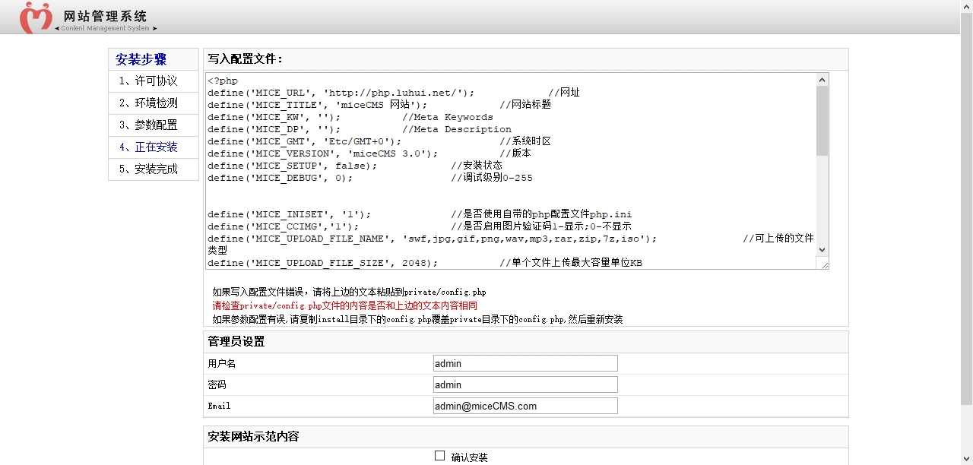Click the 网站管理系统 header title
This screenshot has height=465, width=973.
click(106, 16)
